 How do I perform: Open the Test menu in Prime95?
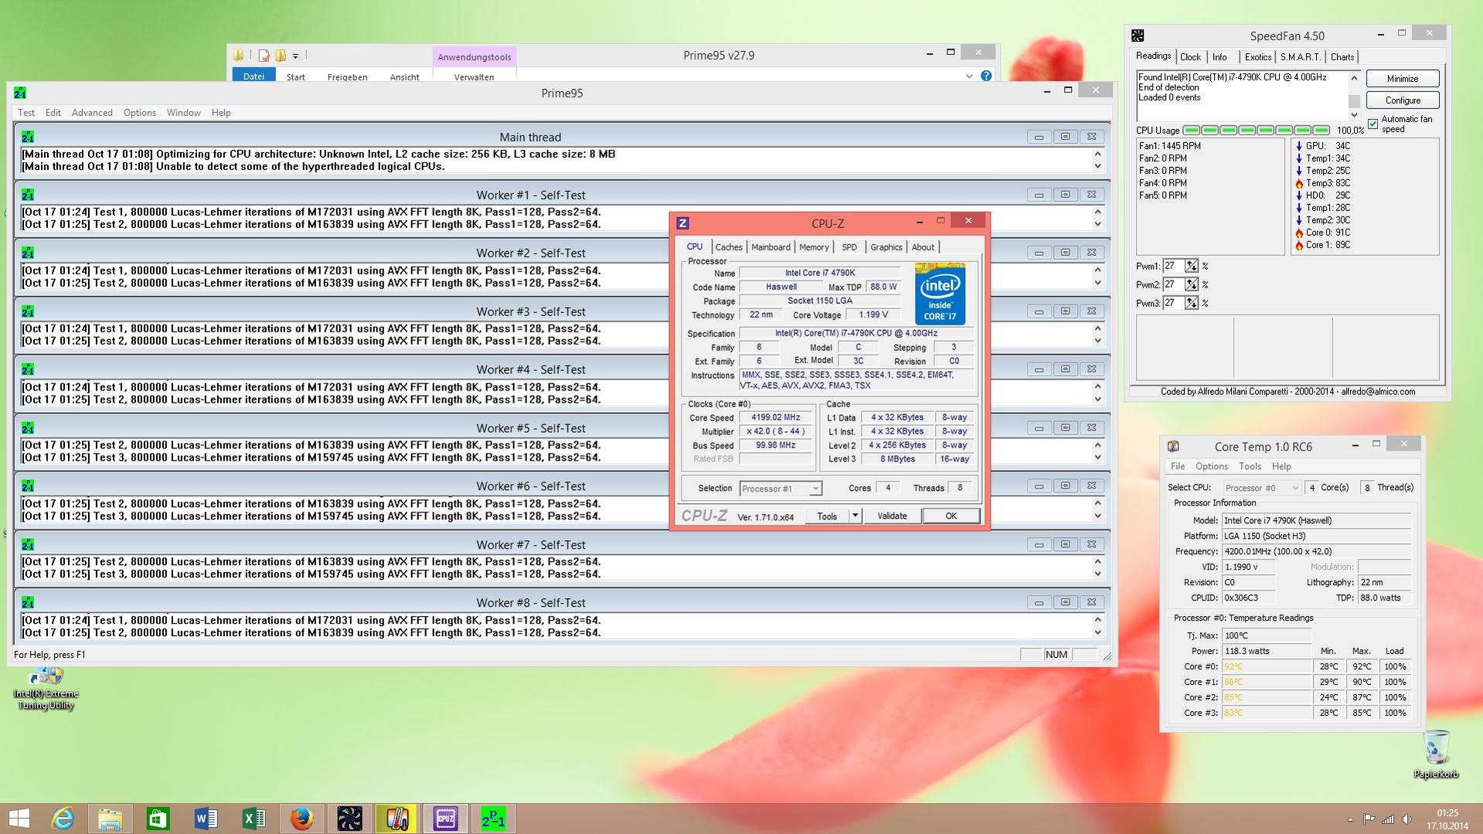pyautogui.click(x=26, y=113)
